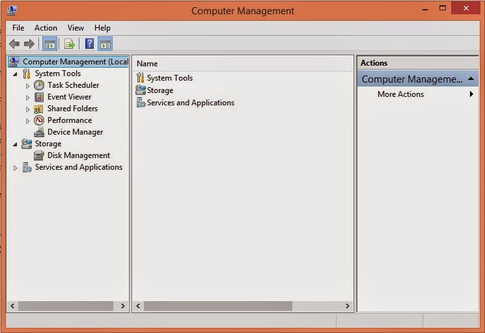Click tree pane scrollbar left arrow
Viewport: 485px width, 333px height.
coord(12,306)
